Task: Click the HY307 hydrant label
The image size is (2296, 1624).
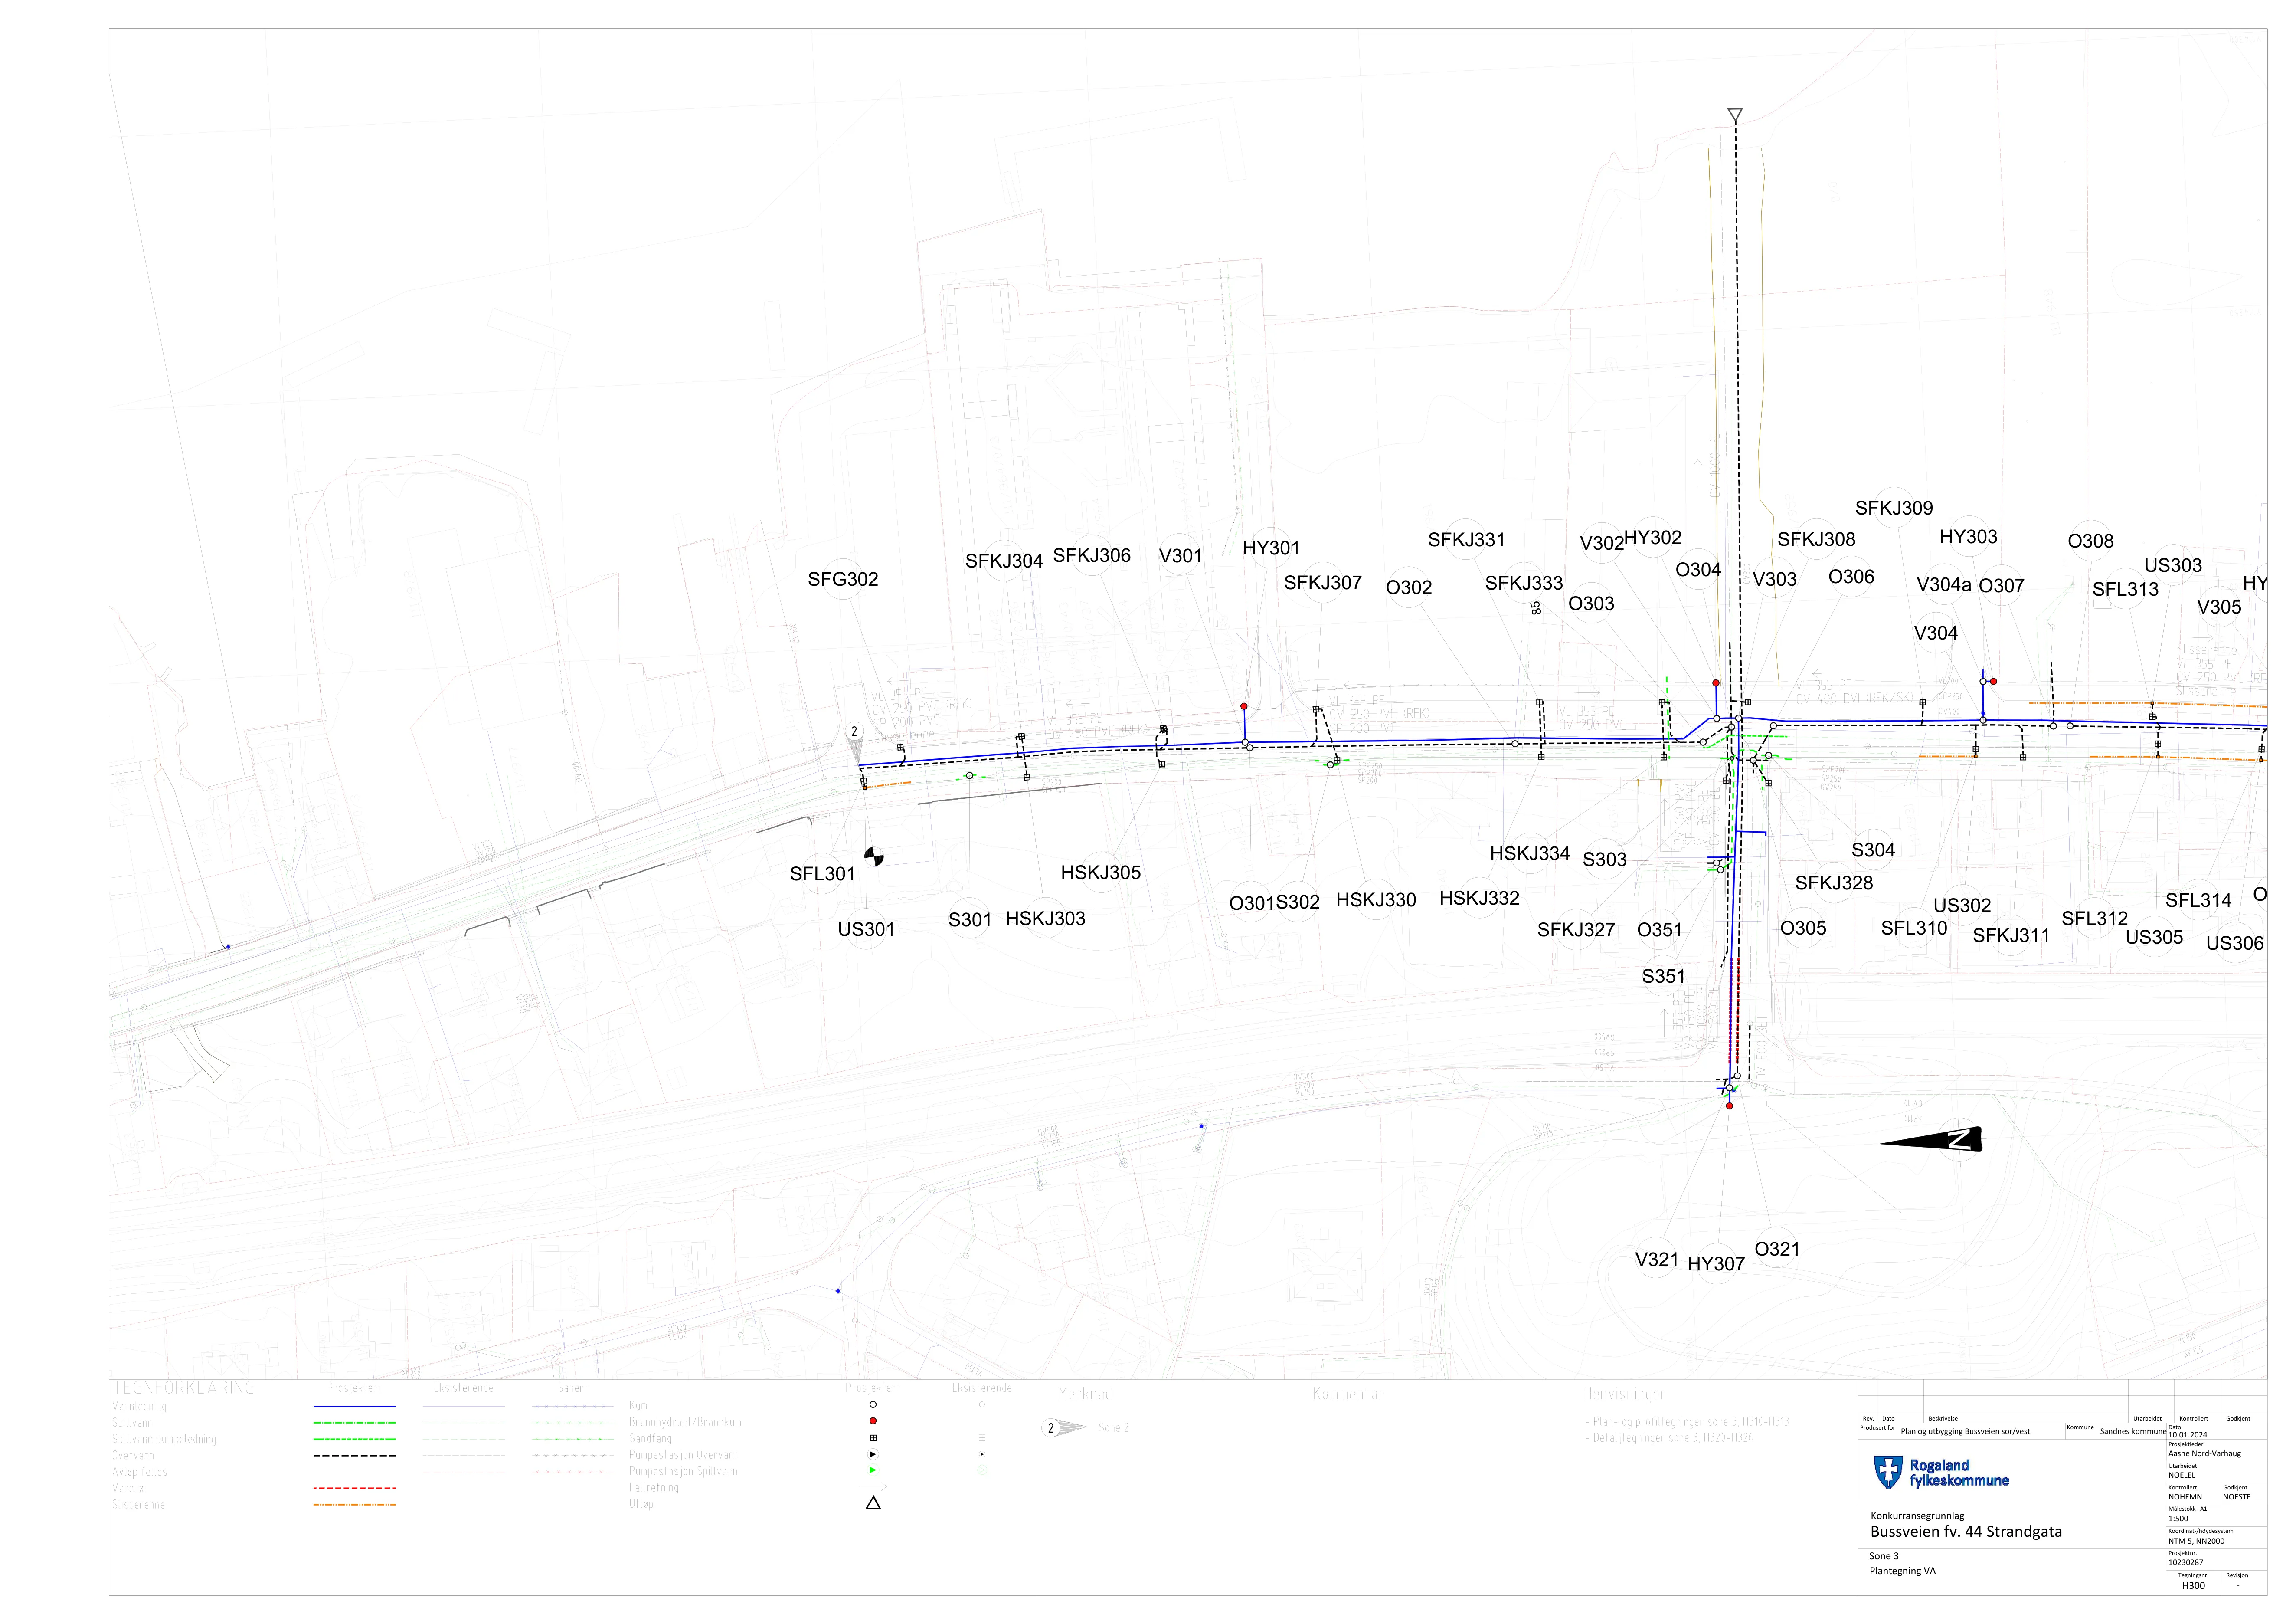Action: point(1716,1265)
